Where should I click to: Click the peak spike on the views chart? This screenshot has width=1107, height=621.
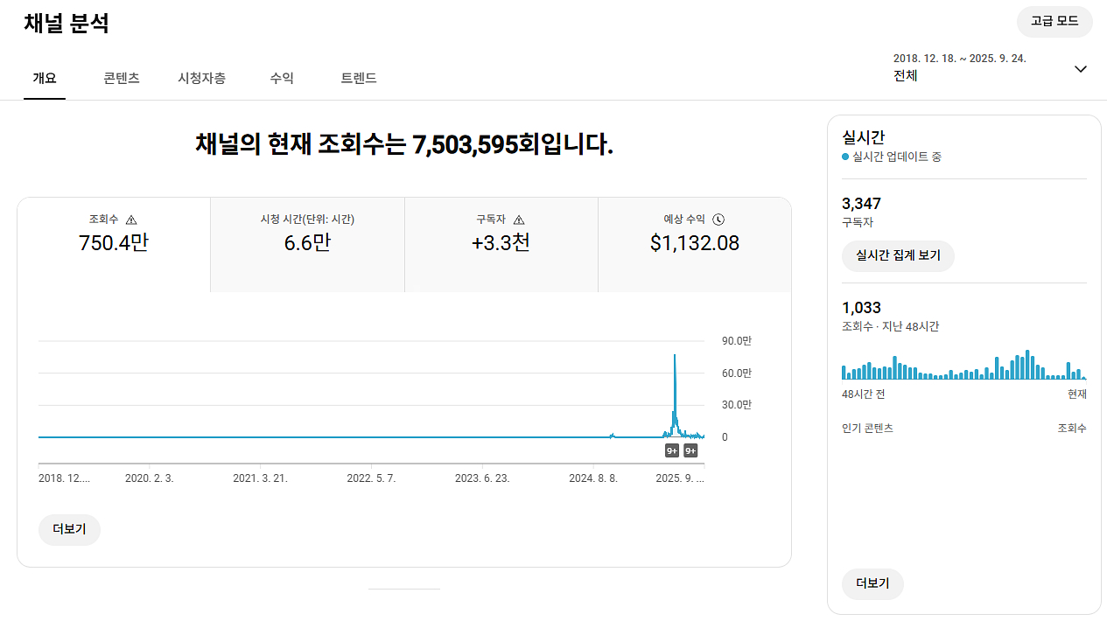(675, 356)
